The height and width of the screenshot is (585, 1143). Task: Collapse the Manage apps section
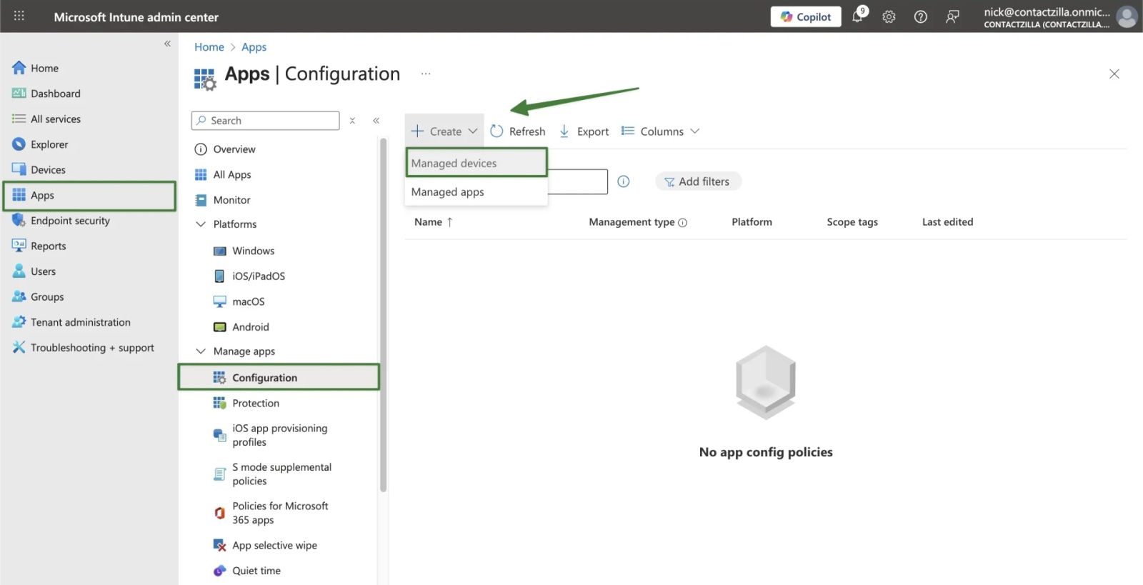[x=201, y=351]
